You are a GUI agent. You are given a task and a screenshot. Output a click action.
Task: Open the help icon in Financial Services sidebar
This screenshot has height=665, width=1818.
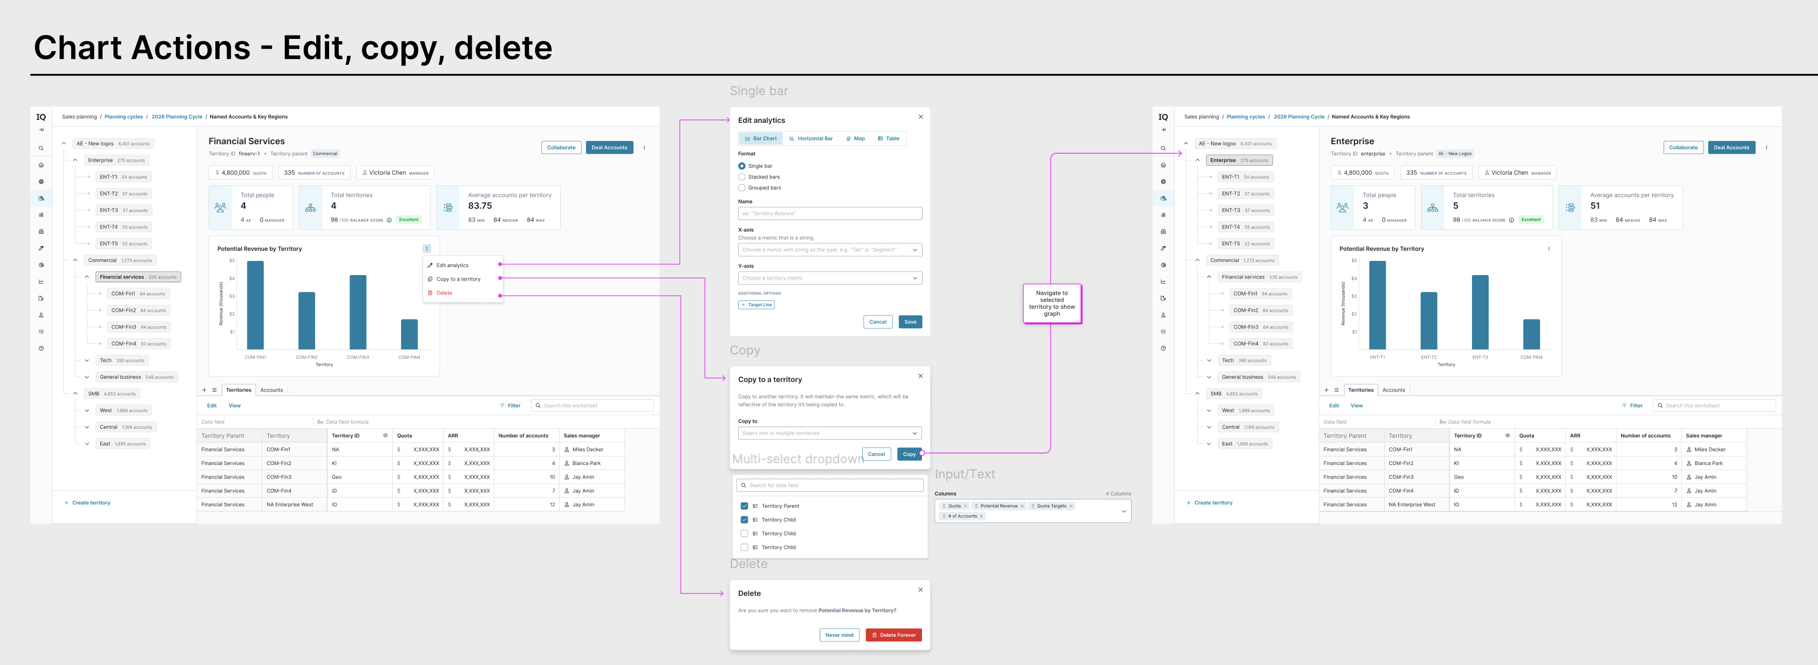[x=41, y=348]
